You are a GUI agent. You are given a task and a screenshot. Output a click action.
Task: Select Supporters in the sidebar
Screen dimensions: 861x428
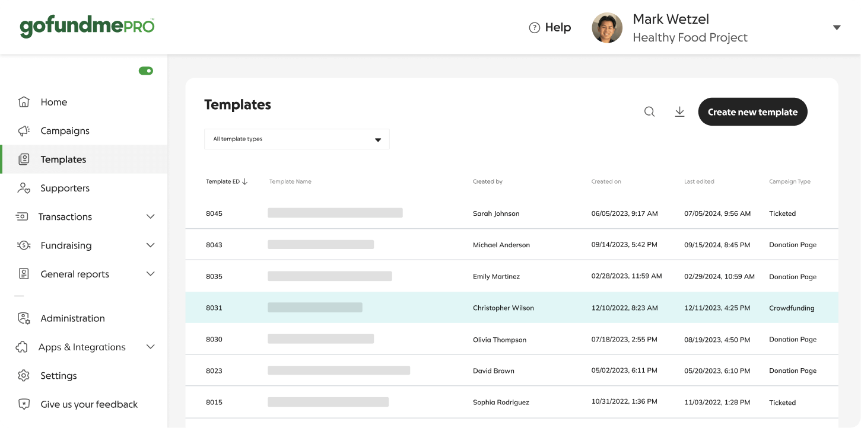pyautogui.click(x=65, y=188)
